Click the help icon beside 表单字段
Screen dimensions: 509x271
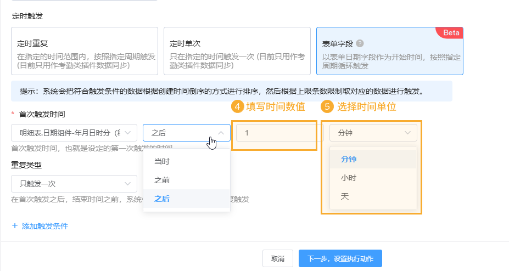[360, 43]
